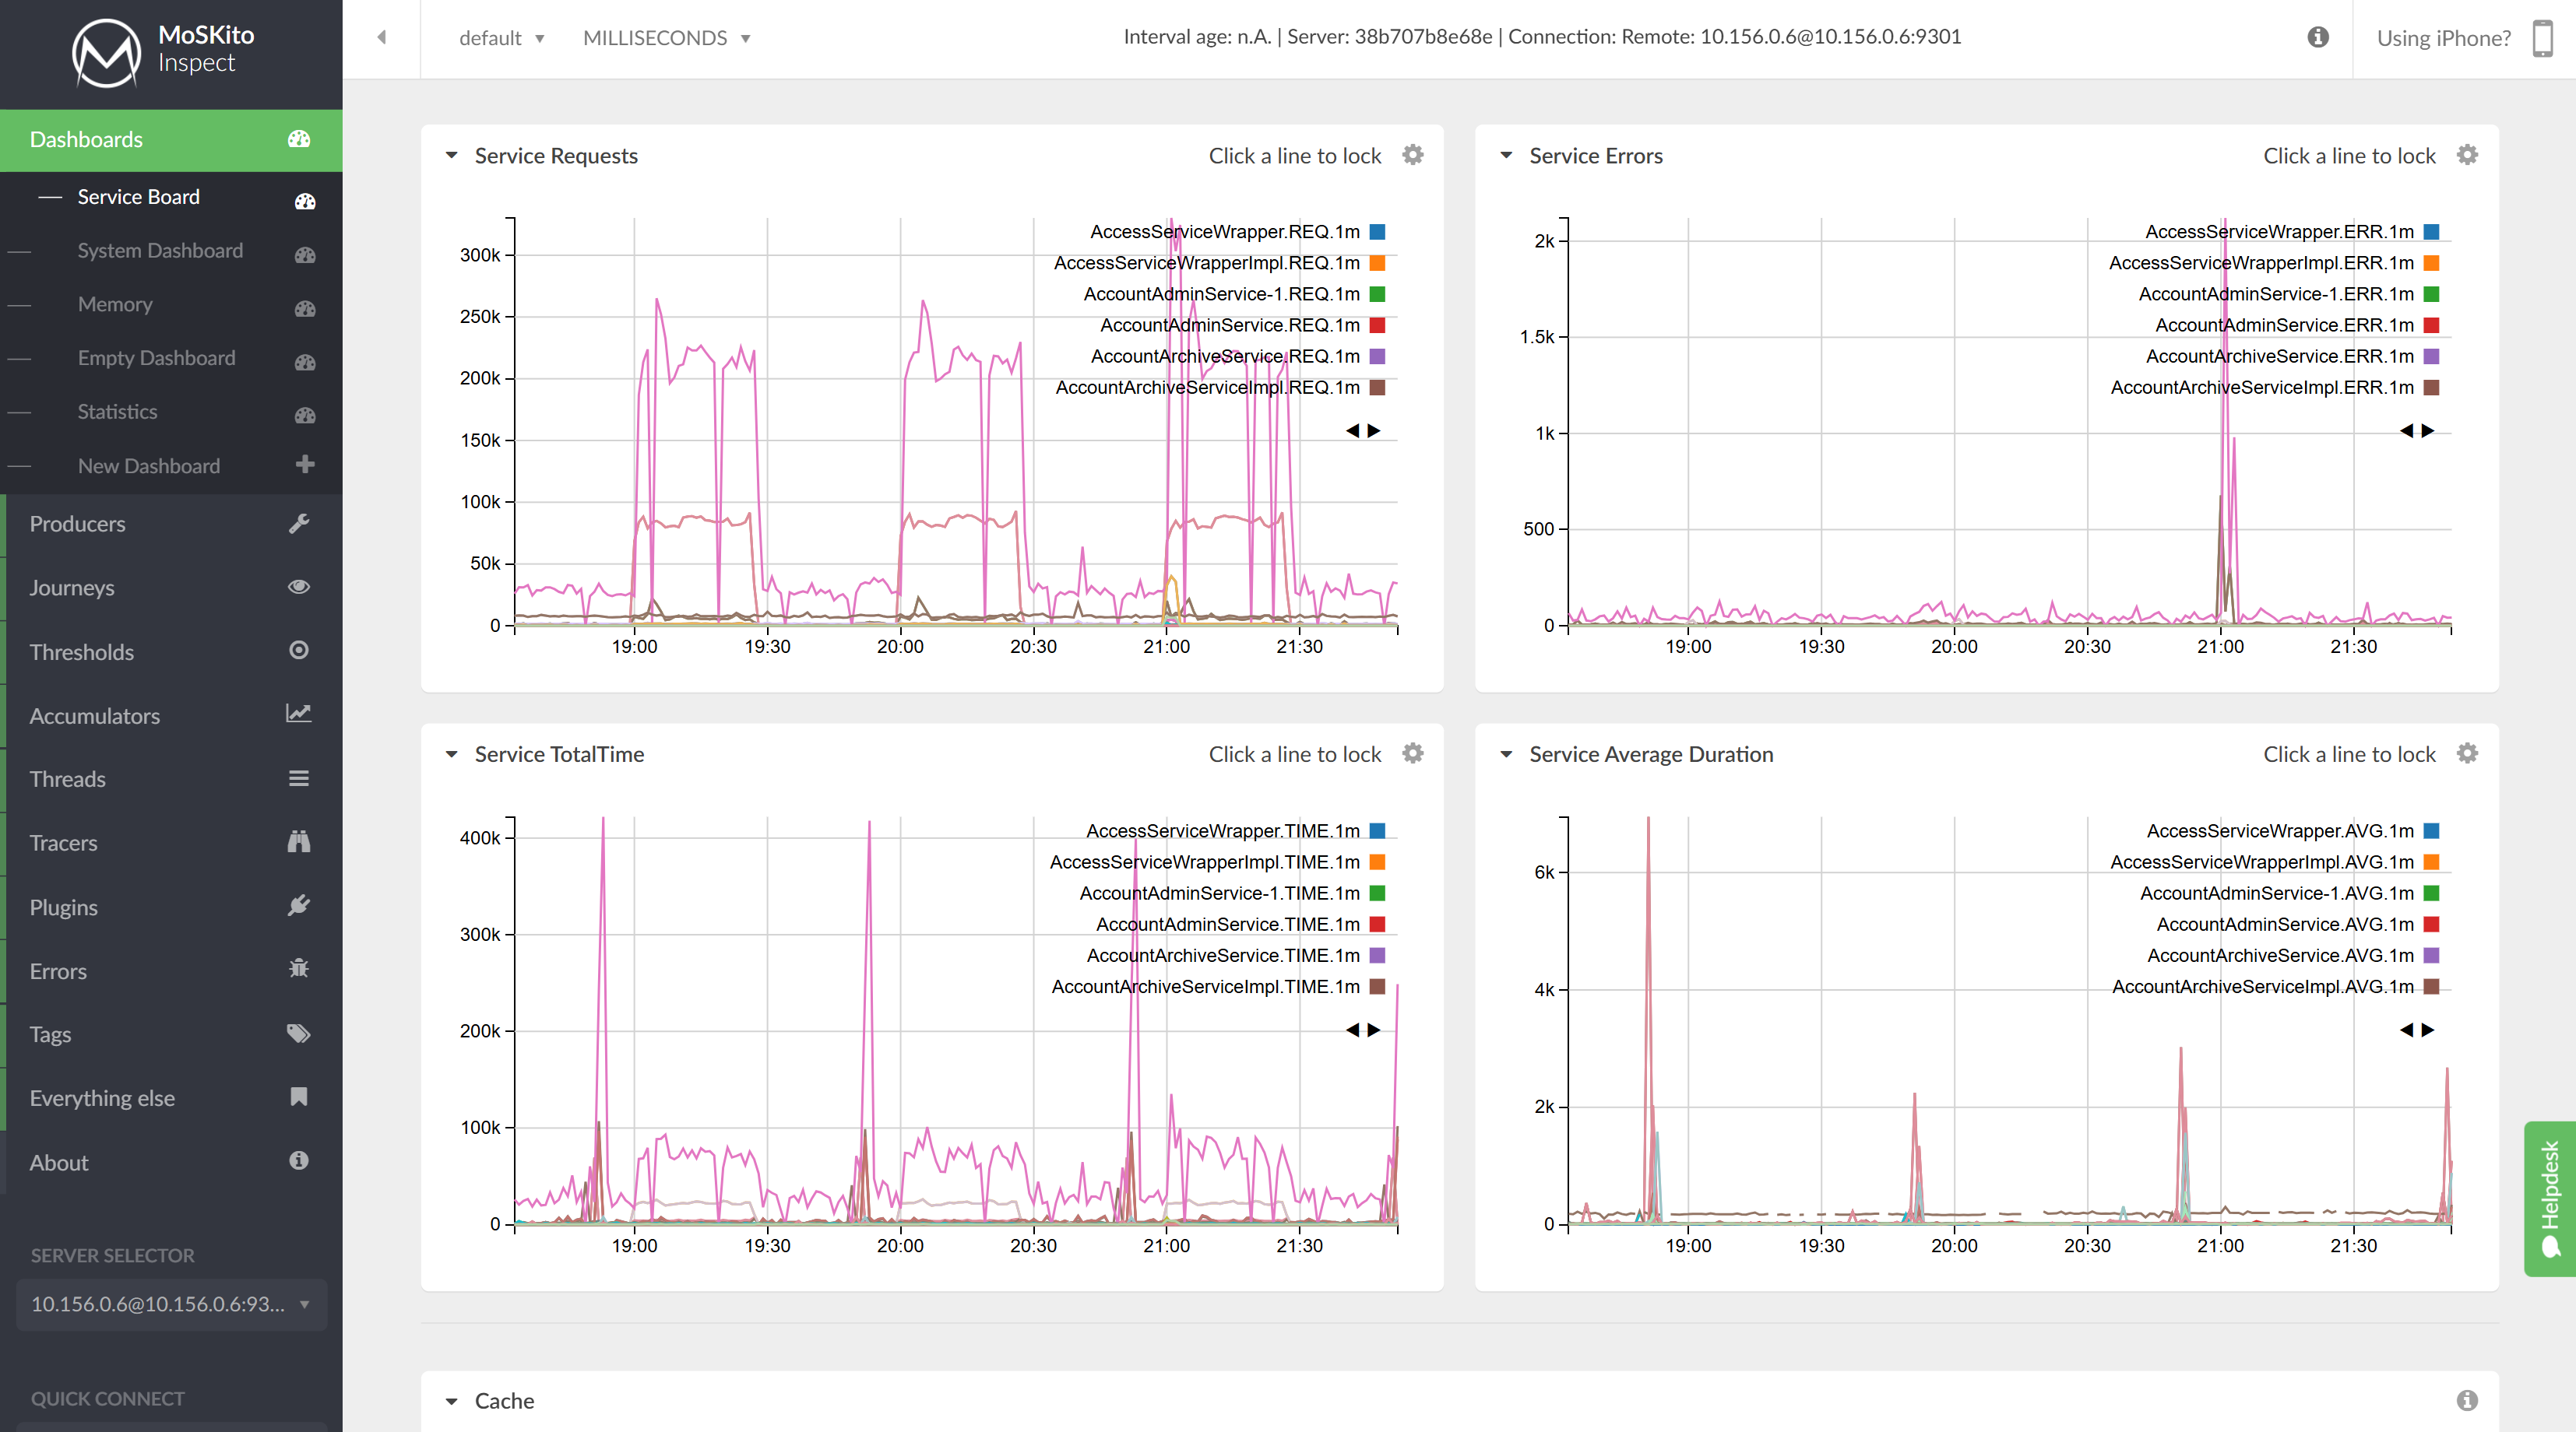Open Service Requests chart settings gear
This screenshot has width=2576, height=1432.
point(1413,155)
